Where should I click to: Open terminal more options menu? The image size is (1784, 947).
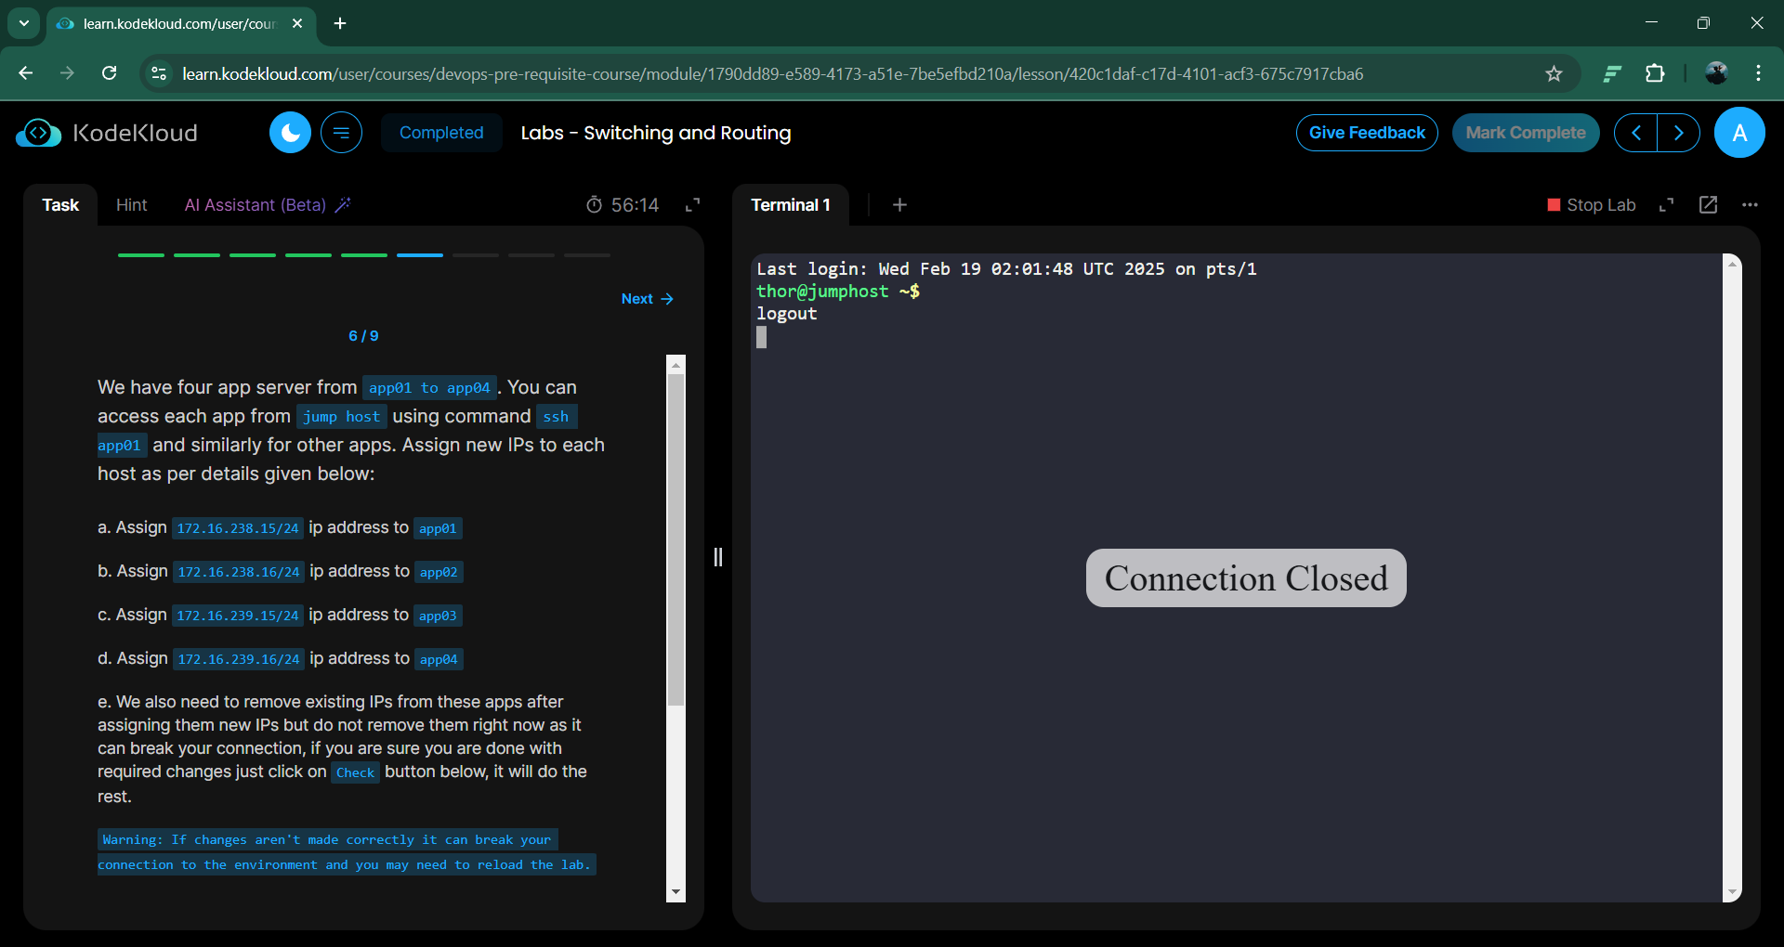point(1750,205)
